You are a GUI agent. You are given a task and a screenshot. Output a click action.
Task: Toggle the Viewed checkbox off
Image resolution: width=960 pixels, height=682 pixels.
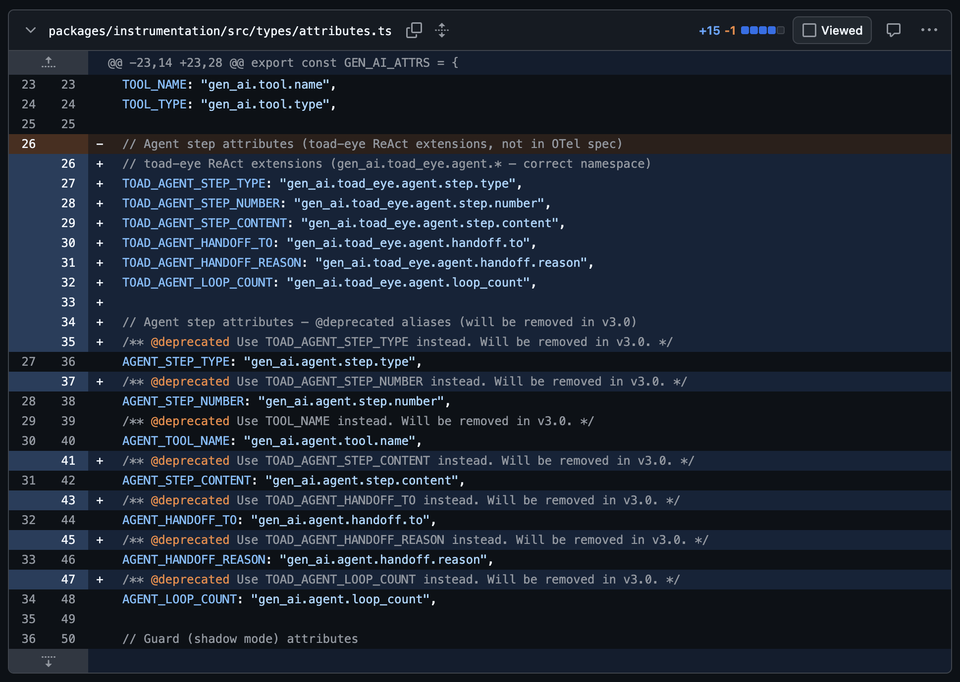810,30
